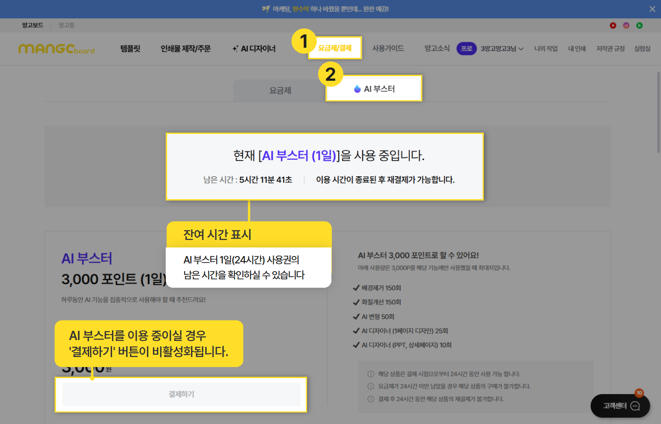Switch to the AI 부스터 tab

click(374, 89)
